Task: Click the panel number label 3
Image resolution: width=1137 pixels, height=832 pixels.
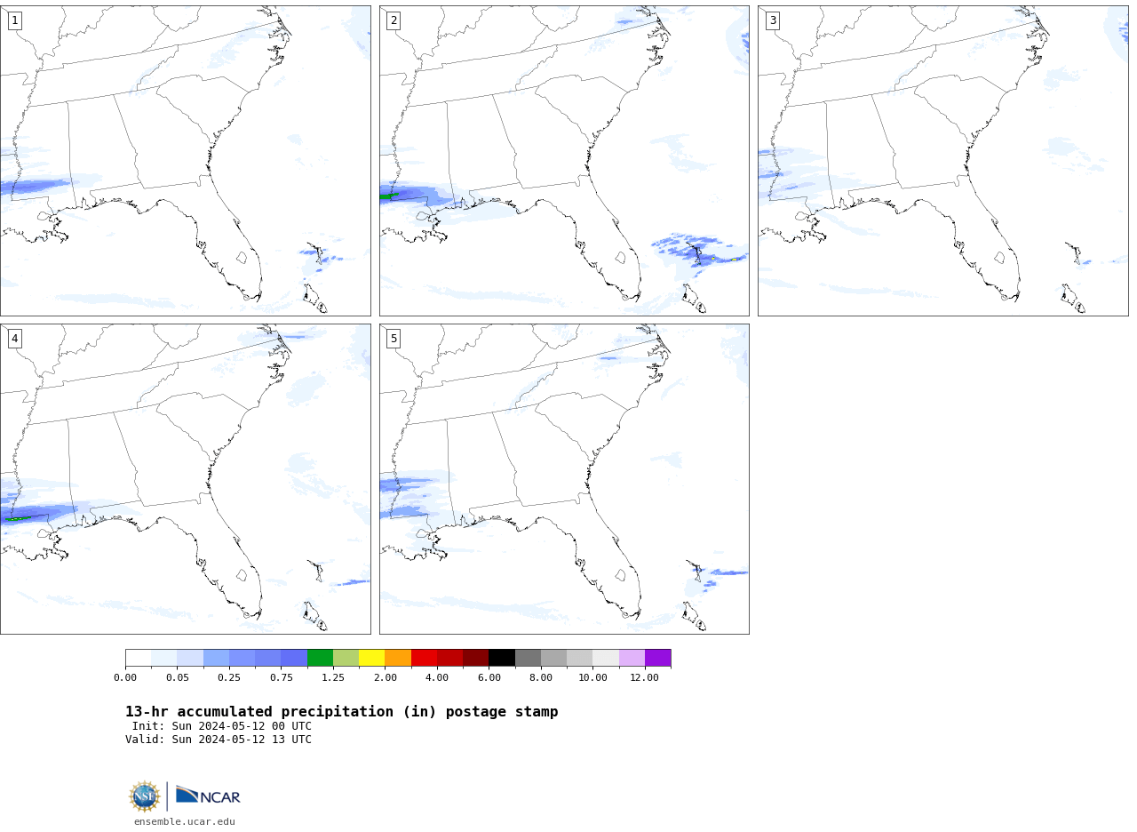Action: coord(772,20)
